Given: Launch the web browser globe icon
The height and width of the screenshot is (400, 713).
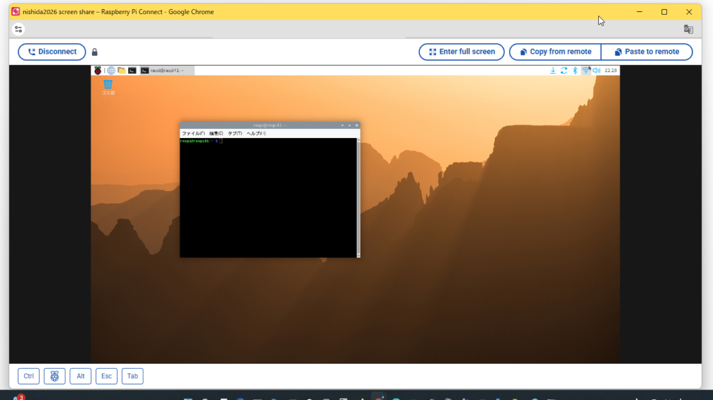Looking at the screenshot, I should click(x=111, y=70).
